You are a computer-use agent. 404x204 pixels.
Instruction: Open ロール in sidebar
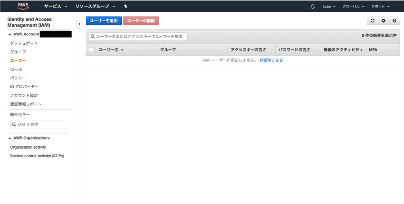point(16,69)
